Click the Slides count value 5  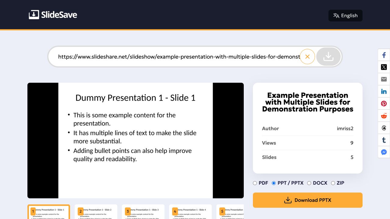pyautogui.click(x=352, y=157)
